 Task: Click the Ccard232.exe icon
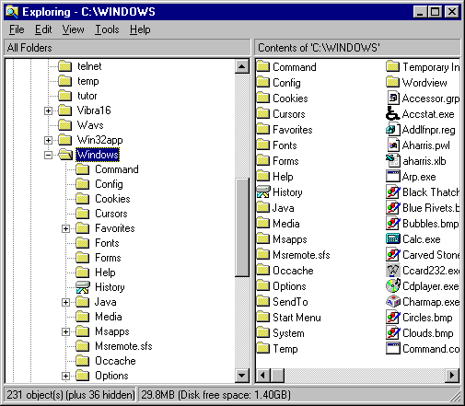pos(392,270)
